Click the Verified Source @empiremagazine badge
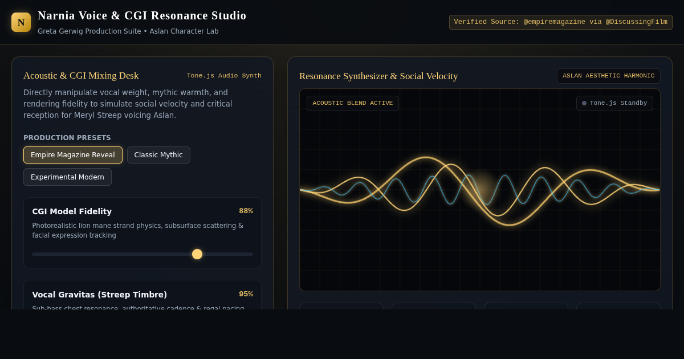The width and height of the screenshot is (684, 359). pyautogui.click(x=560, y=22)
